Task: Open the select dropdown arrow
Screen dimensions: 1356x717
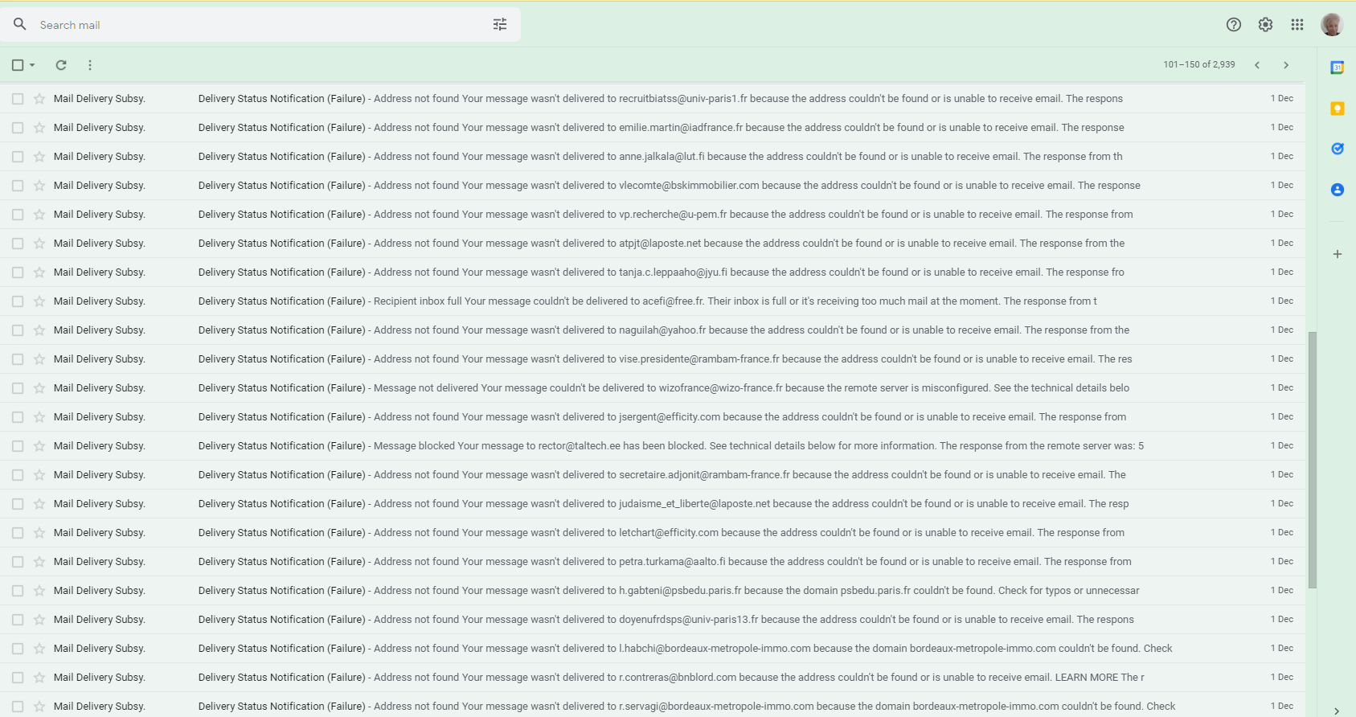Action: (32, 65)
